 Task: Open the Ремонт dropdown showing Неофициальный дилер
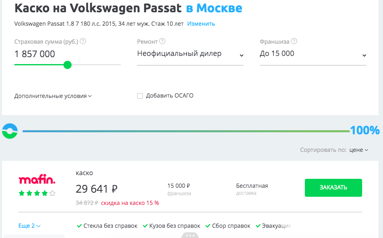pyautogui.click(x=190, y=53)
